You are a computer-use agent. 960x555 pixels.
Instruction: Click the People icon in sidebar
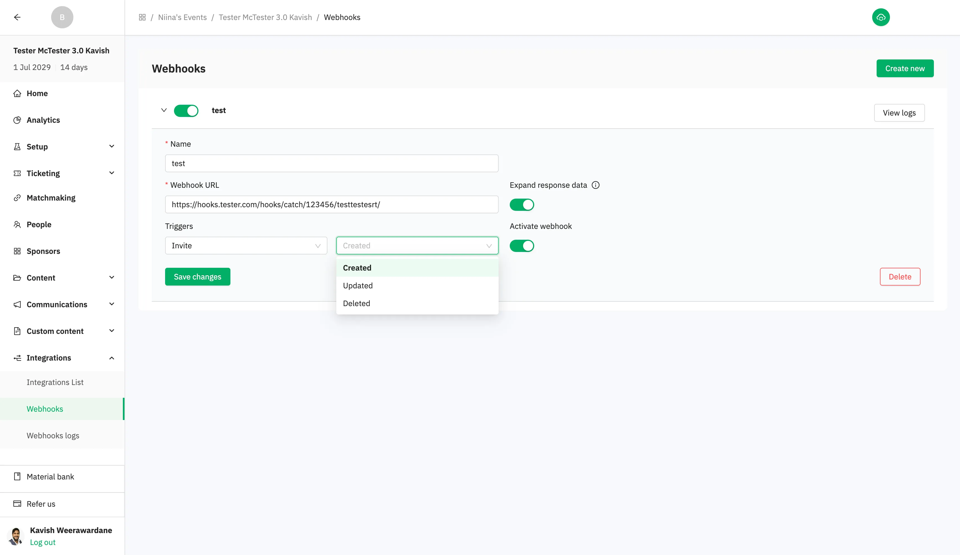[x=17, y=225]
